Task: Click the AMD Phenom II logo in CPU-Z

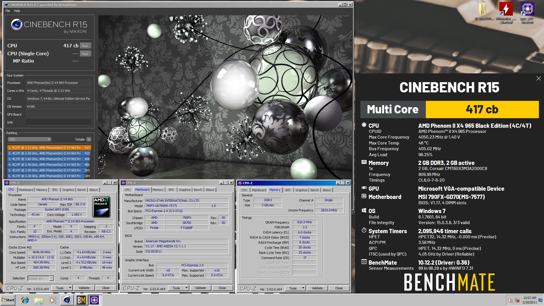Action: pyautogui.click(x=101, y=207)
